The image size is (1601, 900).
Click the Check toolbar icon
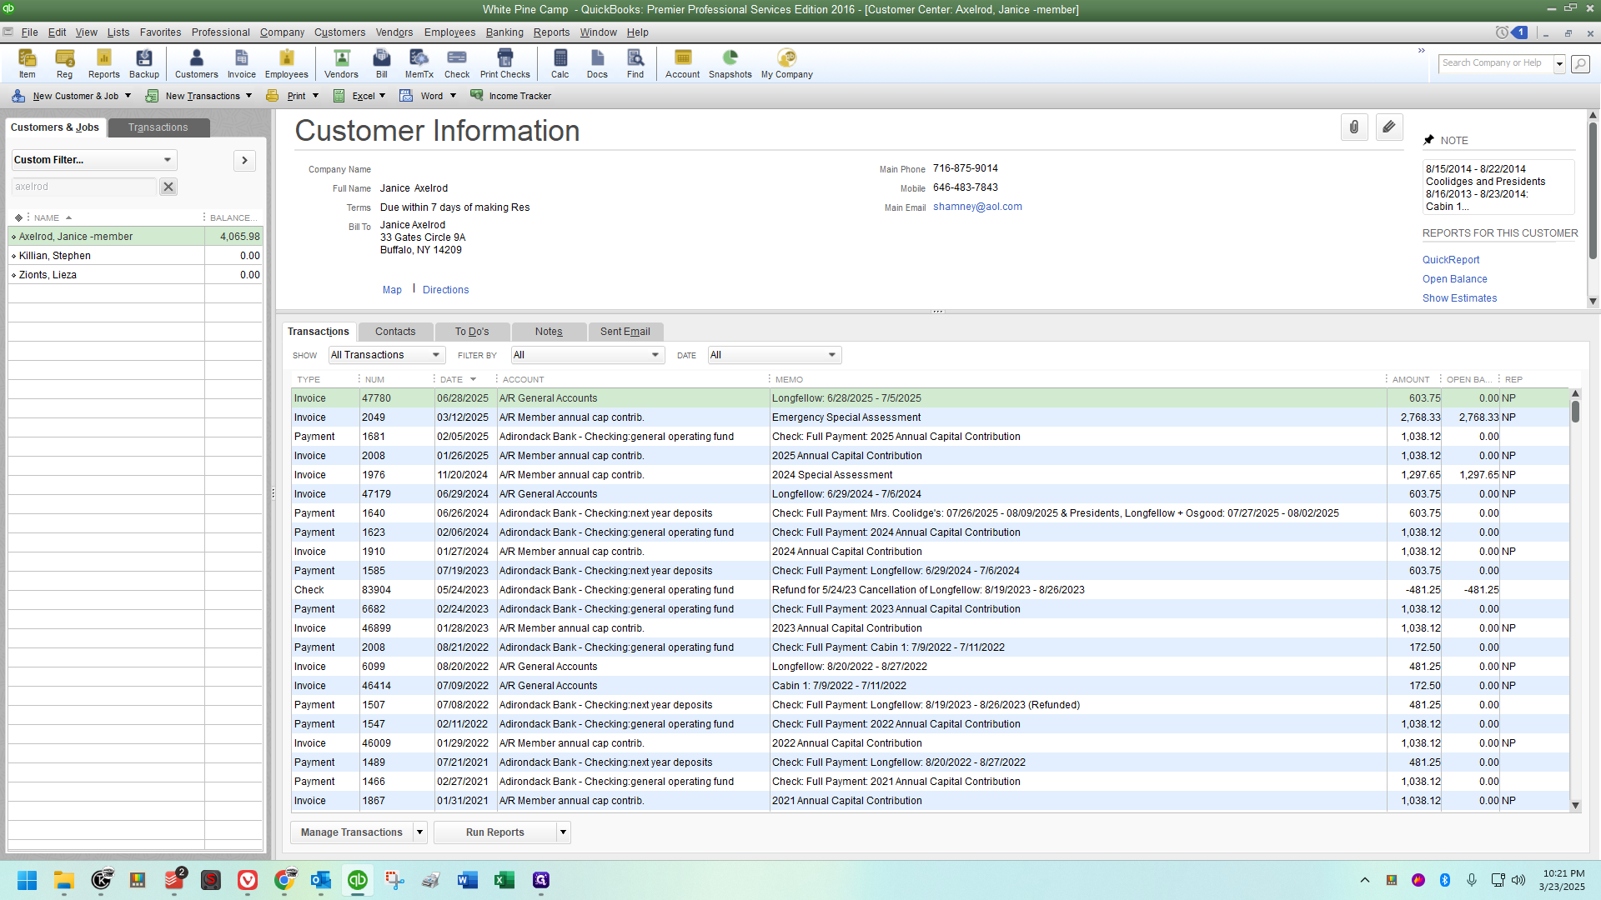[x=457, y=63]
